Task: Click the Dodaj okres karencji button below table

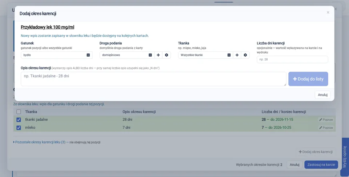Action: [x=316, y=152]
